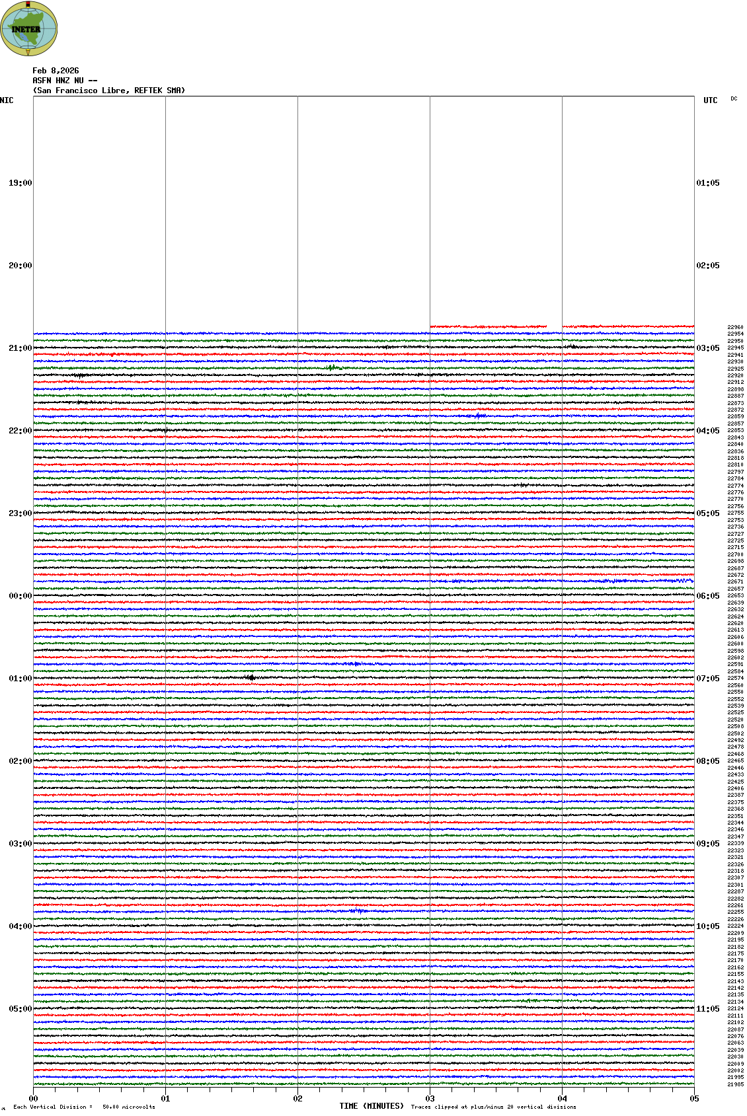Click the 00:00 midnight time label
Screen dimensions: 747x1116
tap(20, 596)
